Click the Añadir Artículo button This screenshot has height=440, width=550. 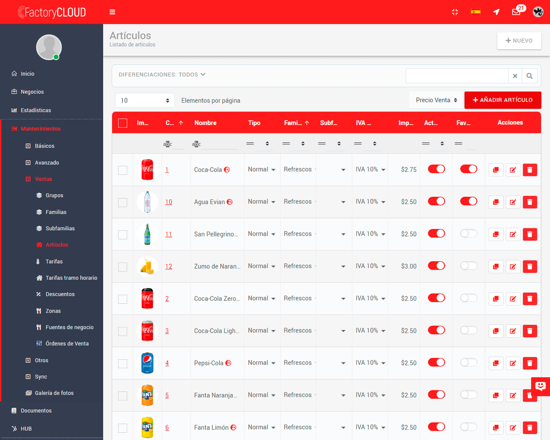pos(503,100)
